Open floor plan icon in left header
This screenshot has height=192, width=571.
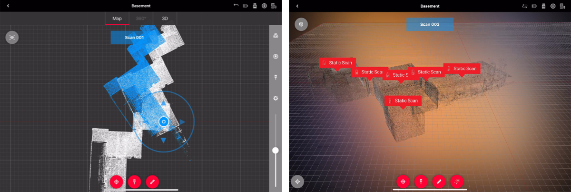click(274, 6)
